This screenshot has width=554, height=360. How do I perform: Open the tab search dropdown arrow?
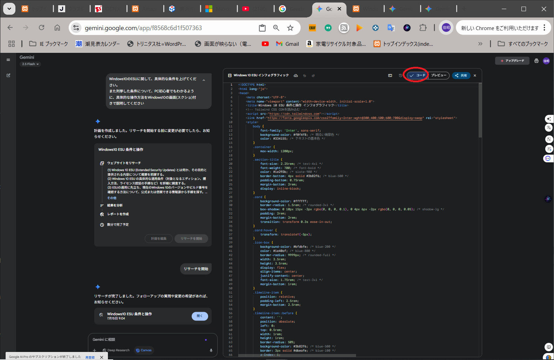[9, 9]
